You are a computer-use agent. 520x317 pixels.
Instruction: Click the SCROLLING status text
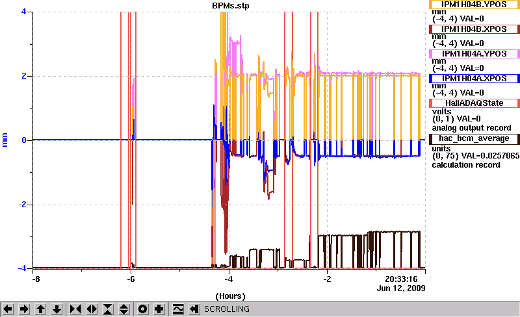[227, 309]
